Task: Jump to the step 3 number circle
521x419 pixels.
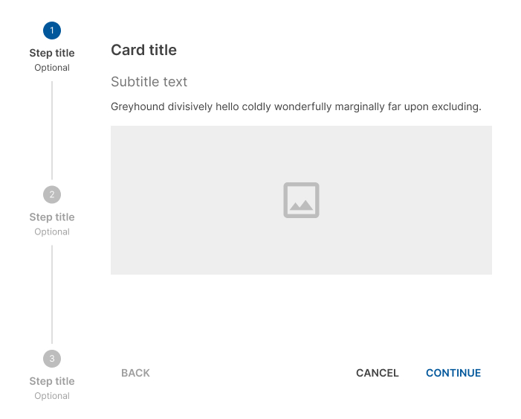Action: point(52,359)
